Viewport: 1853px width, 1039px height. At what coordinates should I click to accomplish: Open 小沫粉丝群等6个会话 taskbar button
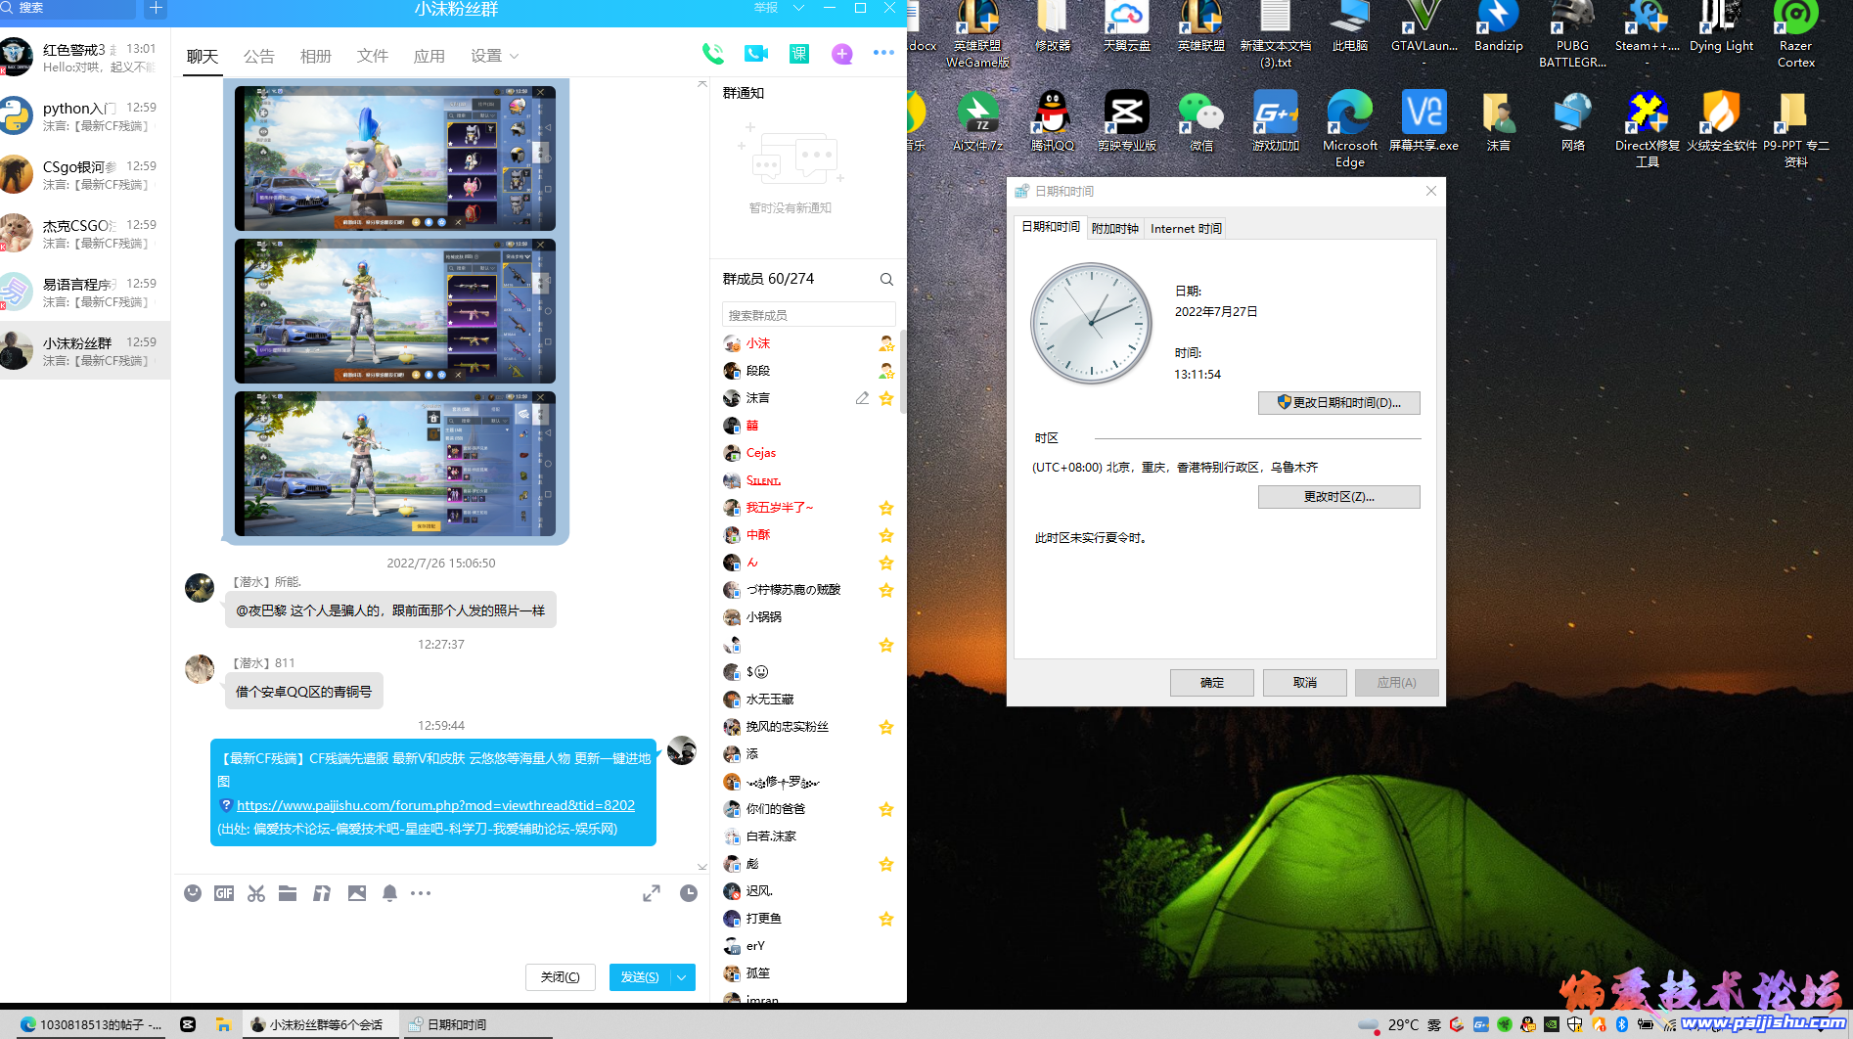pyautogui.click(x=321, y=1024)
